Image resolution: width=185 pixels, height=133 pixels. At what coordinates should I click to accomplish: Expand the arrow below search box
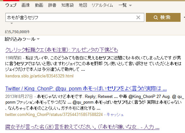pyautogui.click(x=12, y=23)
